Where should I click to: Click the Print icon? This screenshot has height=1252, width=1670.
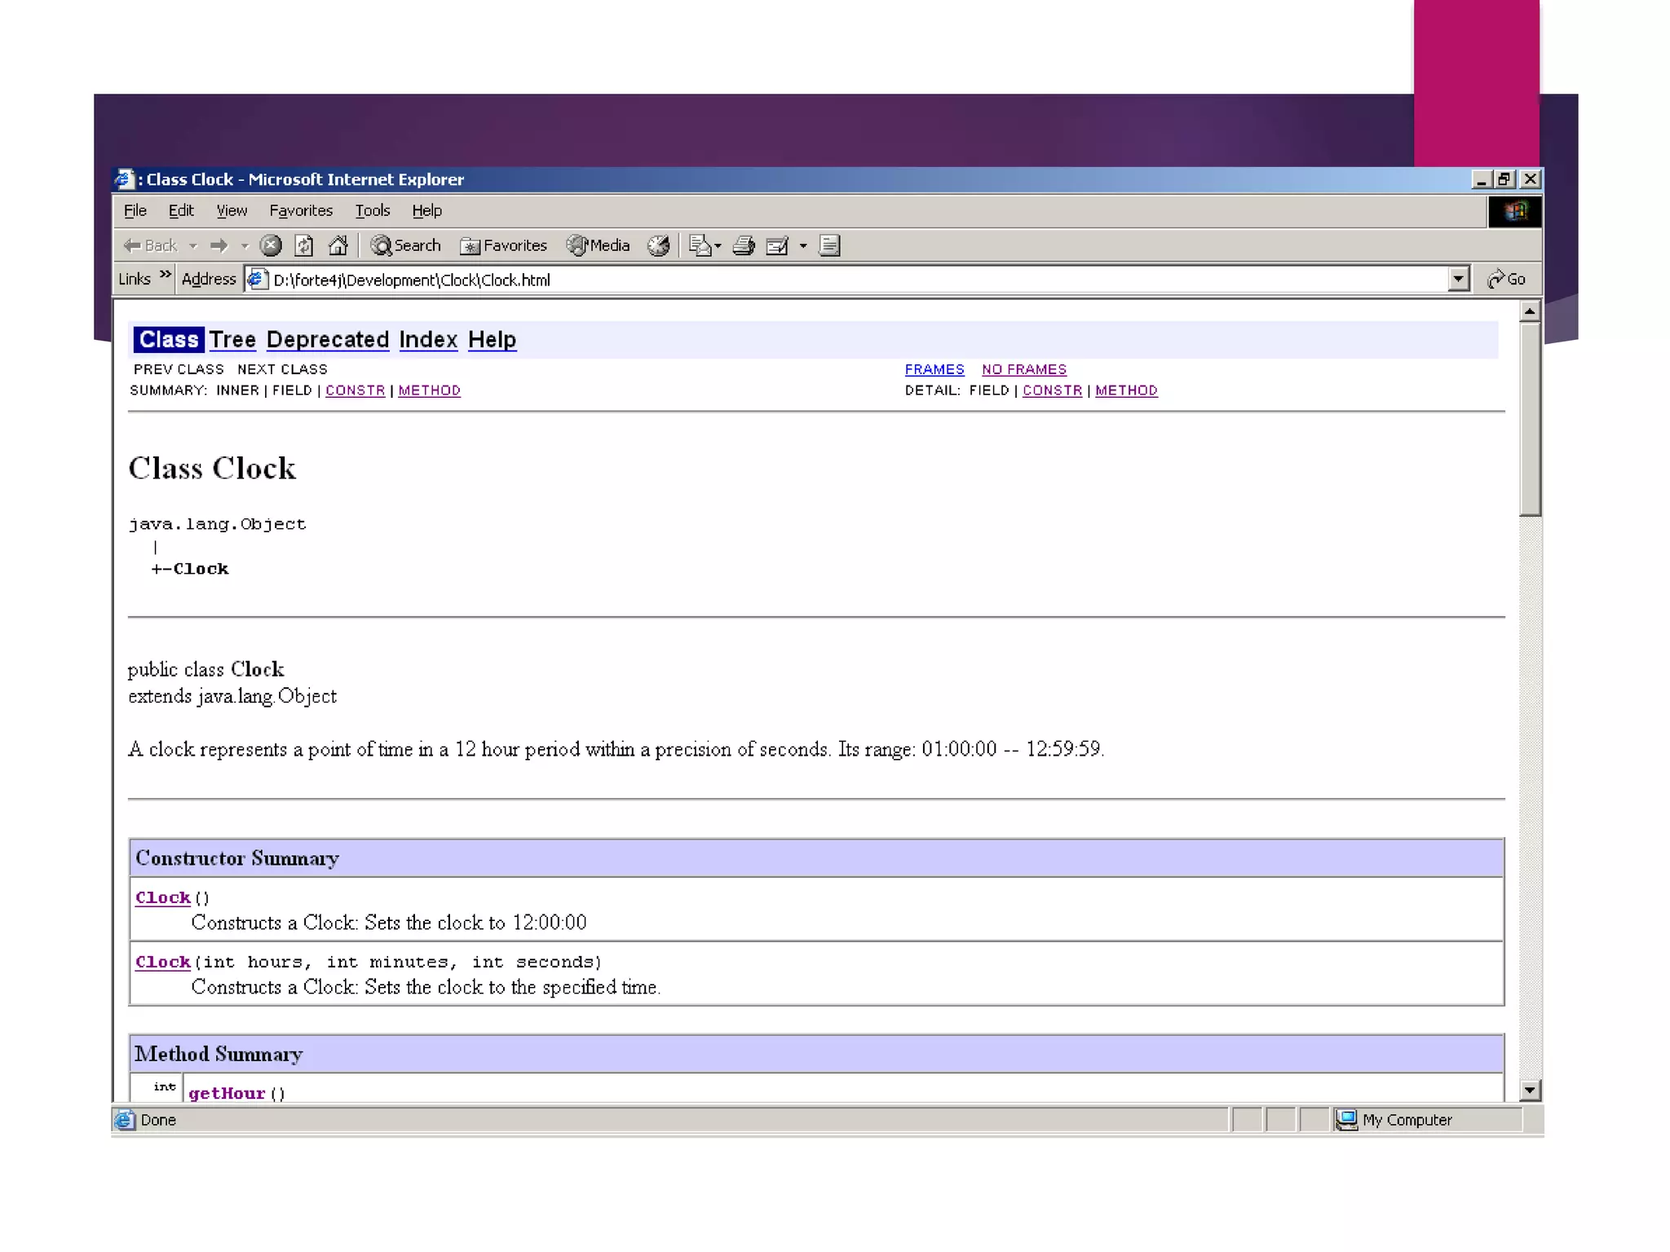click(743, 245)
